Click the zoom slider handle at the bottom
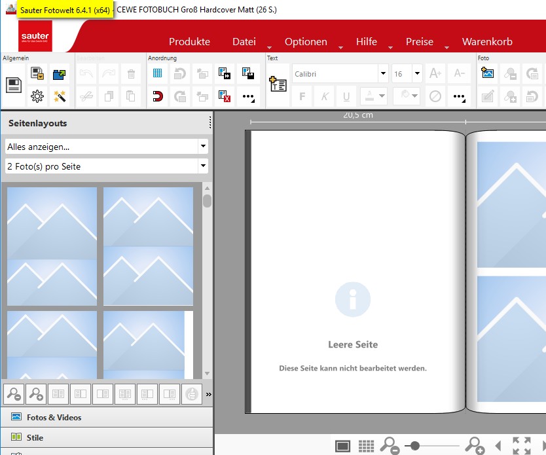The image size is (546, 455). click(x=414, y=446)
